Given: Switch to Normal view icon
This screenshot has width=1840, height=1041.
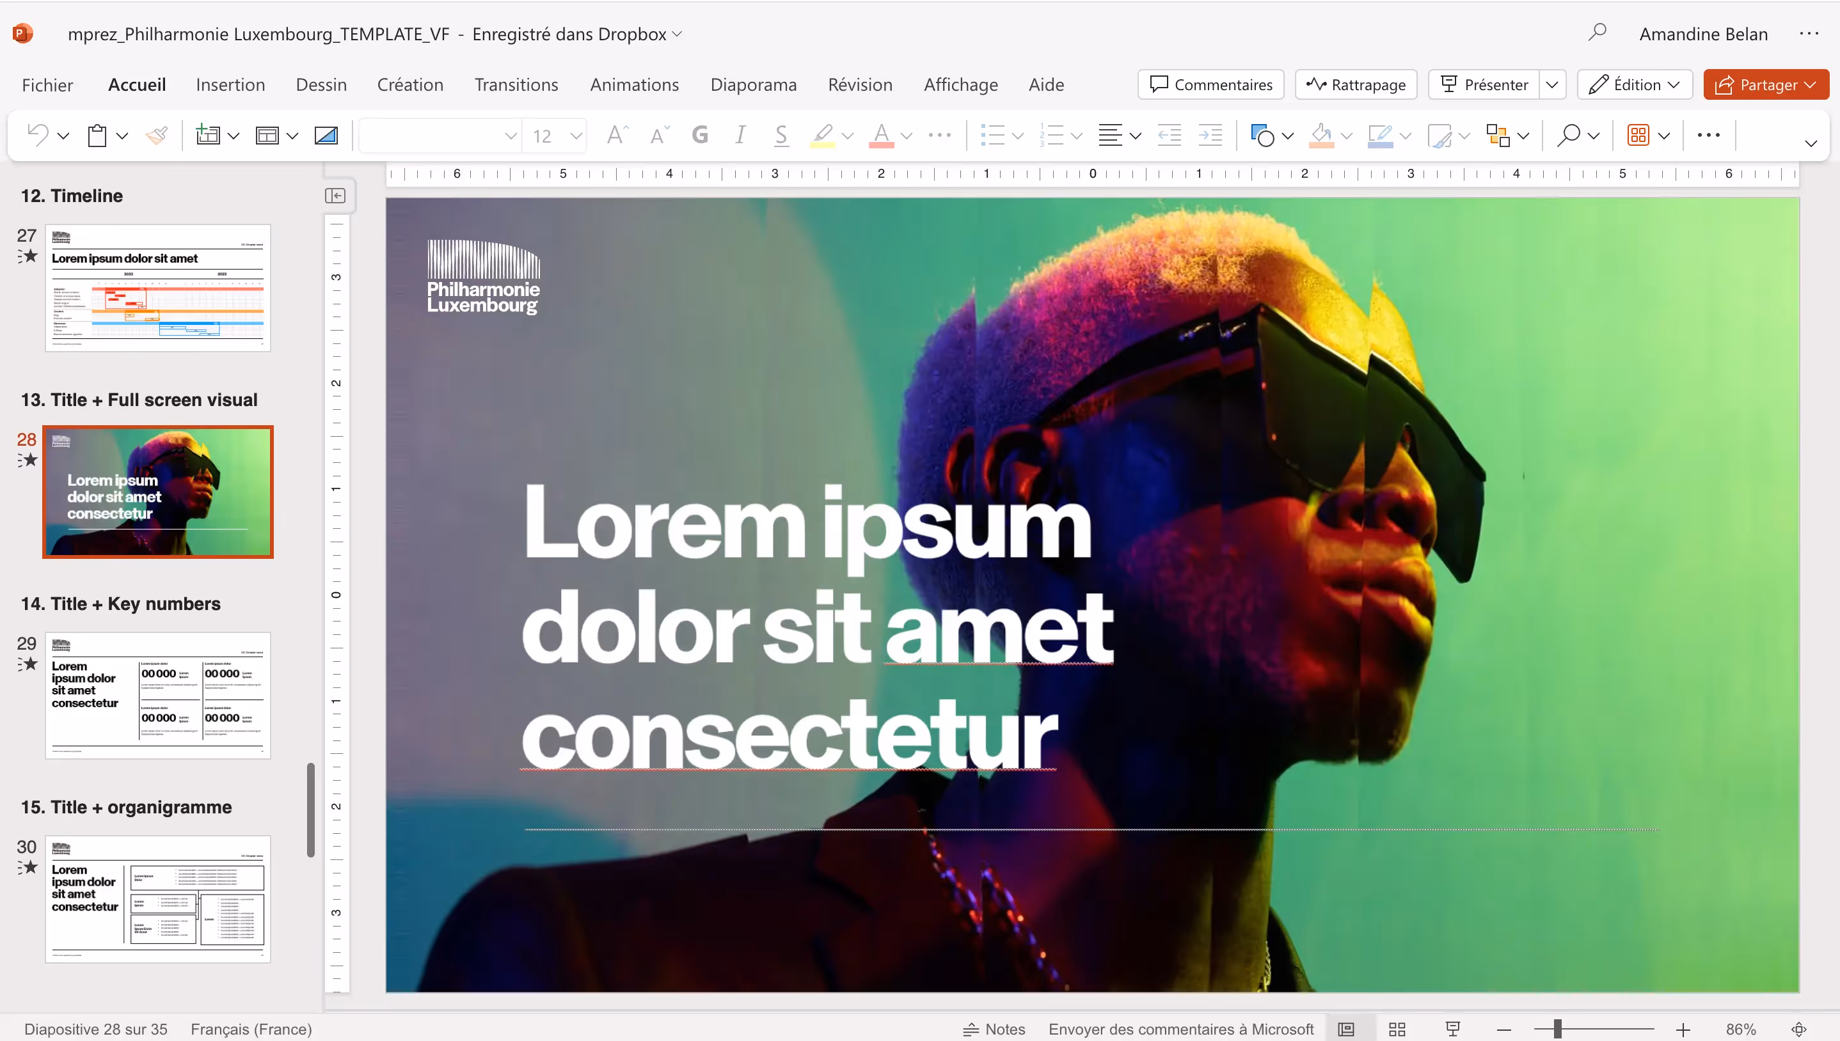Looking at the screenshot, I should (1347, 1029).
